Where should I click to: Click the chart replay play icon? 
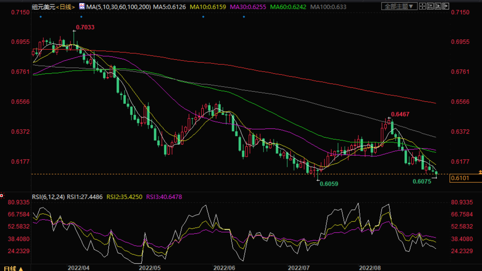[x=438, y=6]
